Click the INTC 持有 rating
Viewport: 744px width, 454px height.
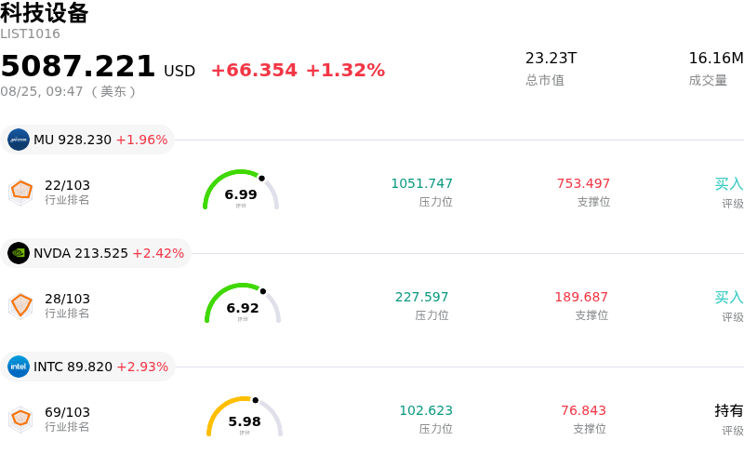(729, 410)
